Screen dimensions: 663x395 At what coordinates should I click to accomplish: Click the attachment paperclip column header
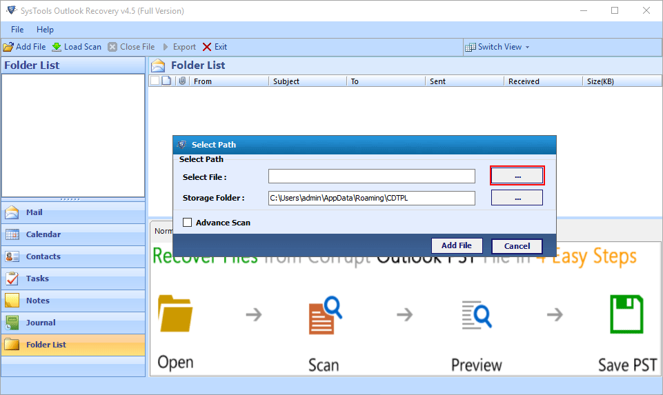tap(182, 81)
